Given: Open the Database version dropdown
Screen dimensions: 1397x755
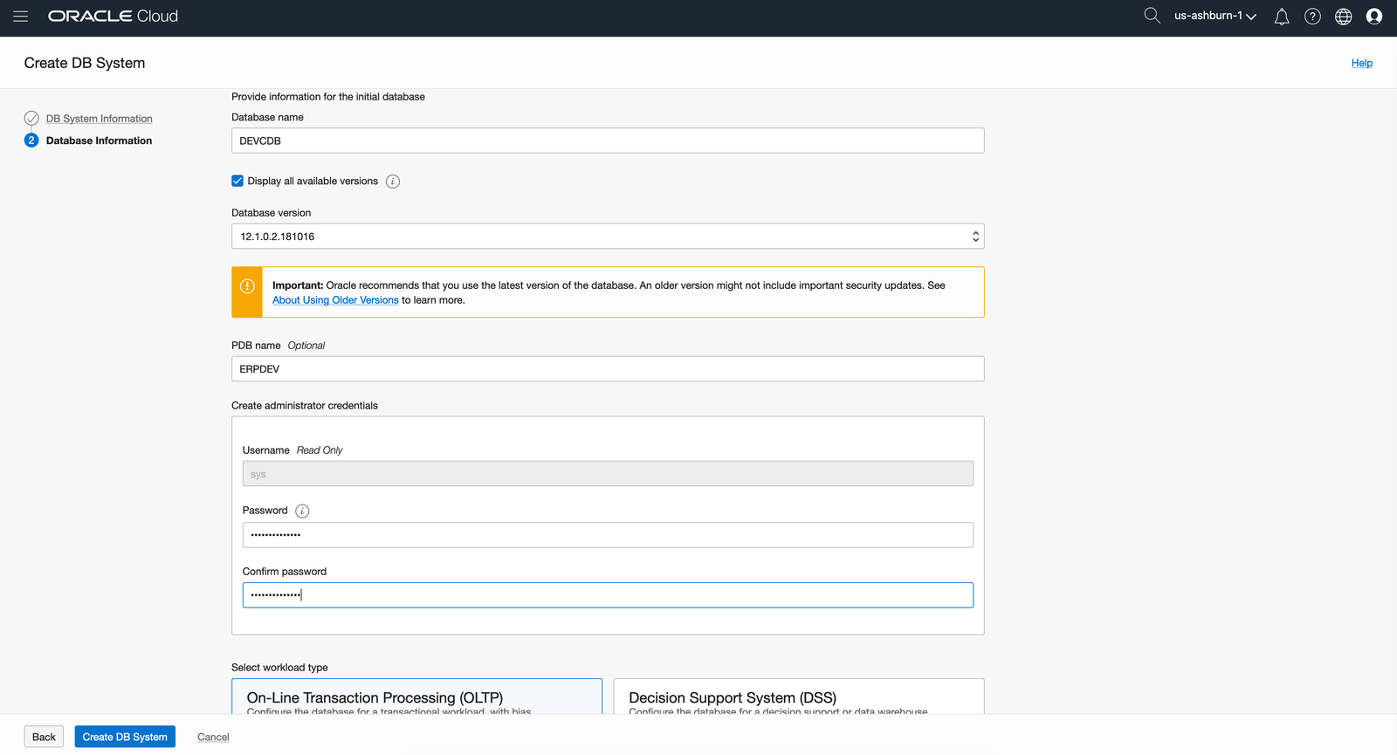Looking at the screenshot, I should pyautogui.click(x=607, y=237).
